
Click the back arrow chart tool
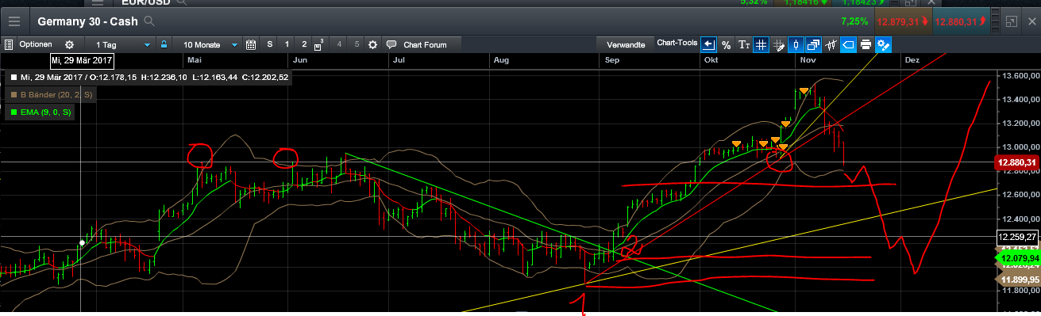[709, 44]
